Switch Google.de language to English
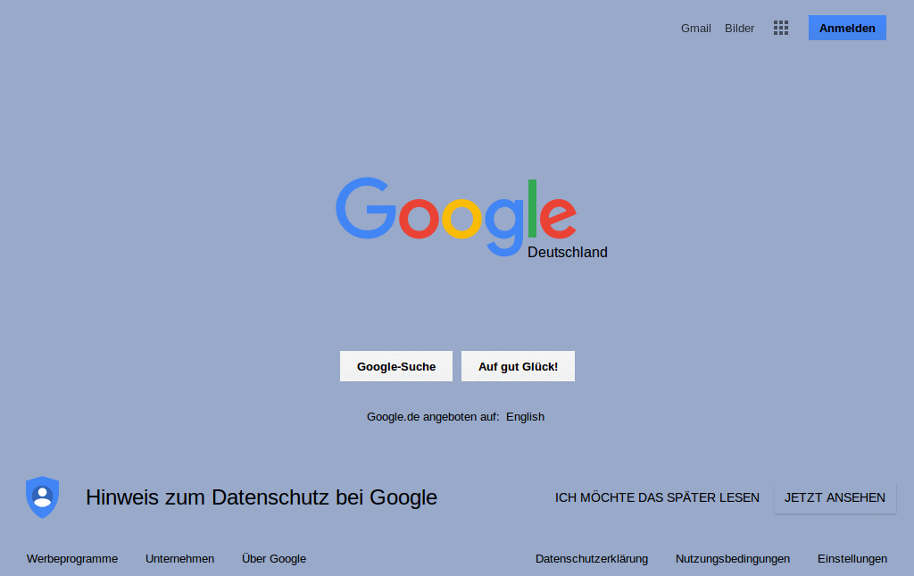The height and width of the screenshot is (576, 914). (525, 417)
